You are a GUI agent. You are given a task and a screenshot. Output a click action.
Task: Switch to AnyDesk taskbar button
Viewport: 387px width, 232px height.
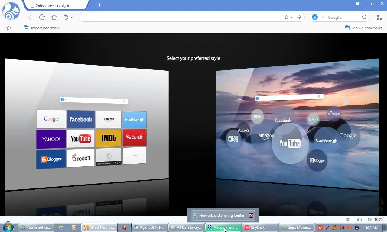tap(260, 227)
